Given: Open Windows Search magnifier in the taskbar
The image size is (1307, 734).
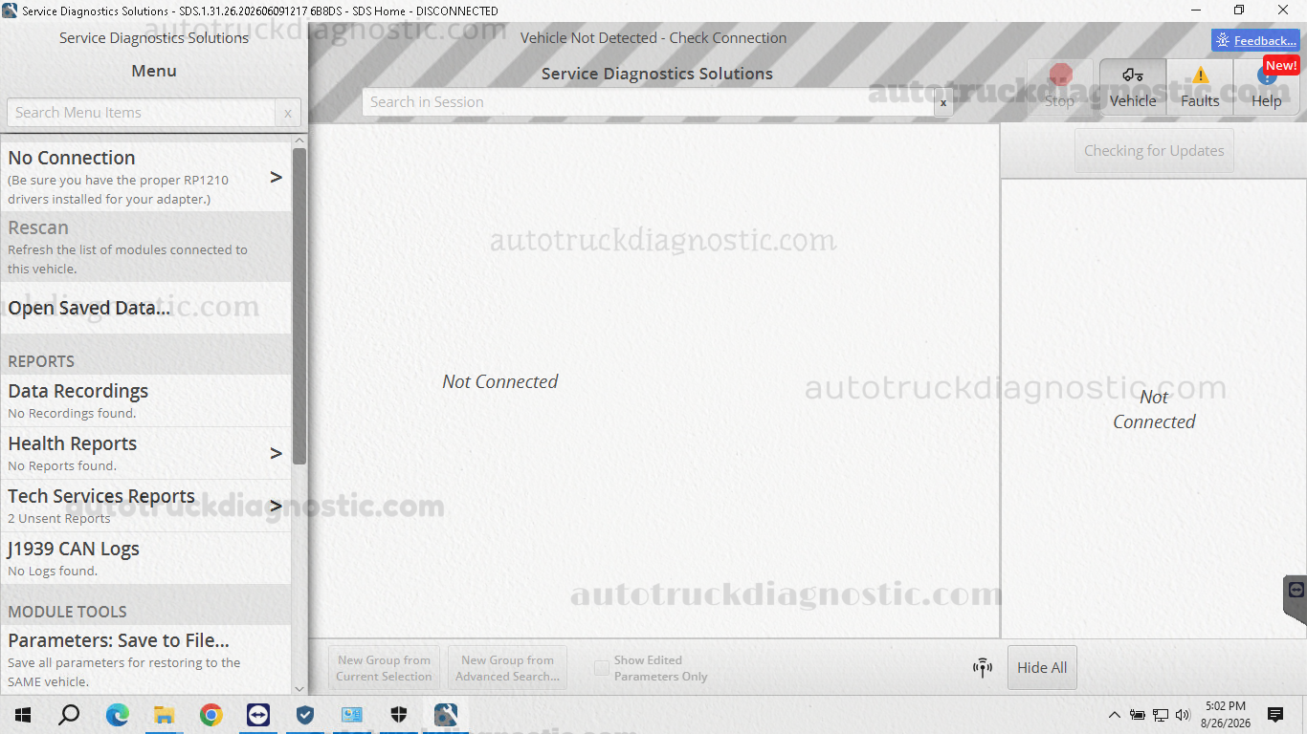Looking at the screenshot, I should pos(69,715).
